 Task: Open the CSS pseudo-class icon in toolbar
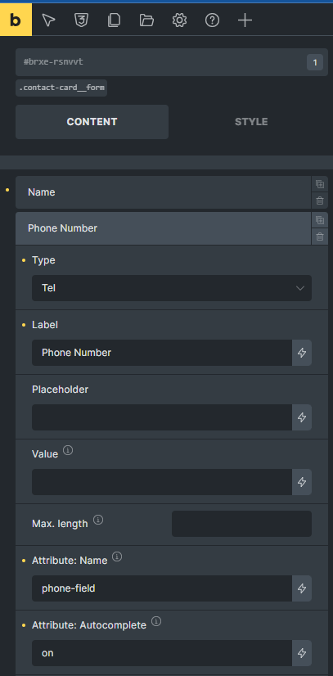(x=81, y=20)
